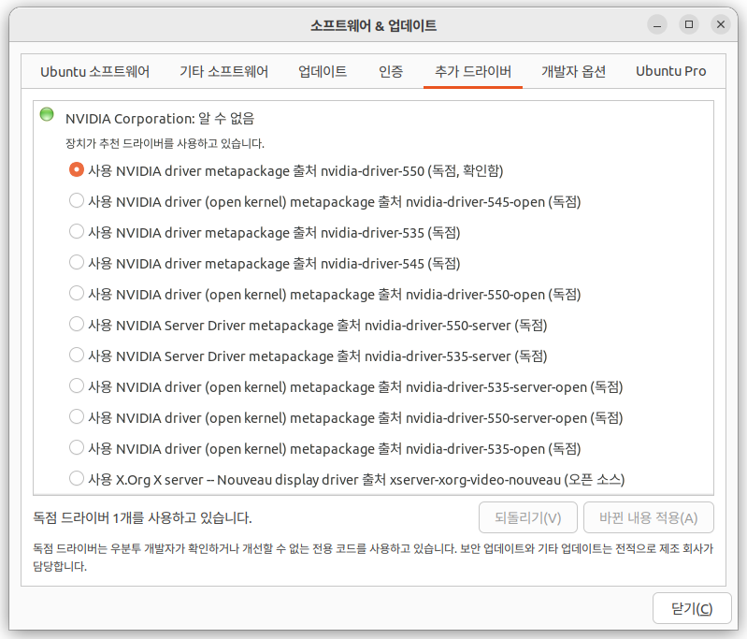Click the green NVIDIA status indicator icon

click(x=47, y=114)
